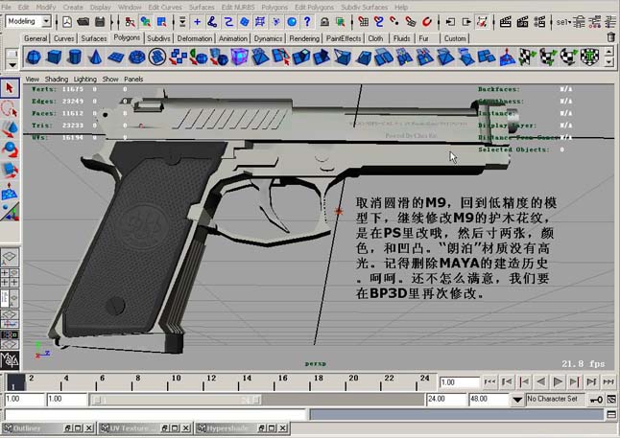Open the viewport Panels menu

(133, 79)
